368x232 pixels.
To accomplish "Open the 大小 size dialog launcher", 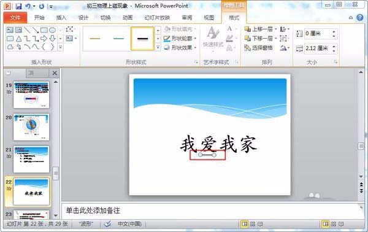I will pos(335,62).
